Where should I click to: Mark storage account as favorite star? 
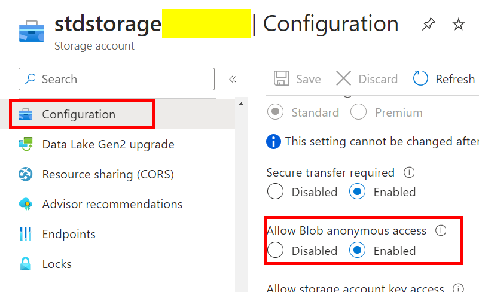coord(459,25)
